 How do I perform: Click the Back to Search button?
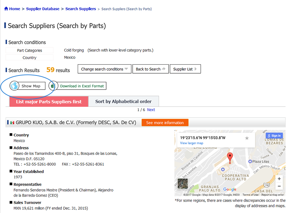coord(151,69)
